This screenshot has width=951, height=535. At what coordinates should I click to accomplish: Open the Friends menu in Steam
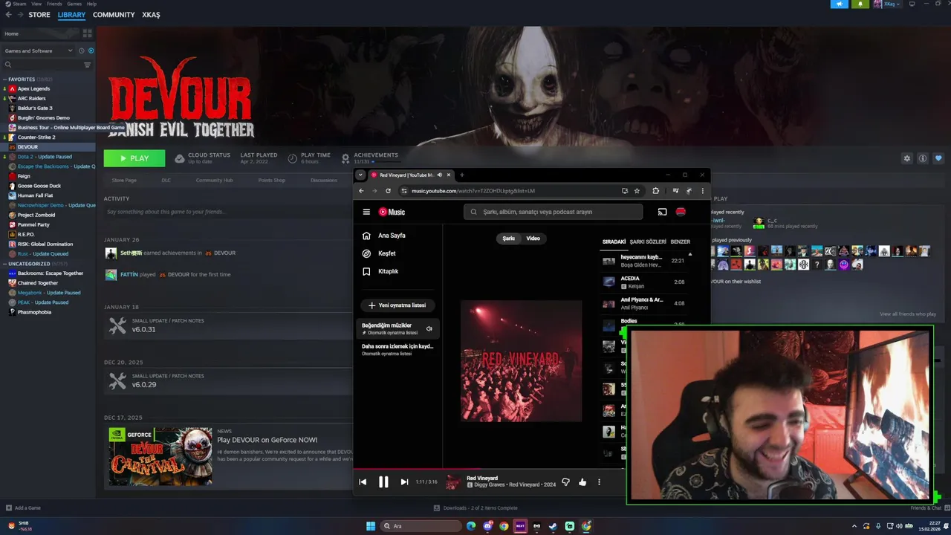(x=54, y=4)
